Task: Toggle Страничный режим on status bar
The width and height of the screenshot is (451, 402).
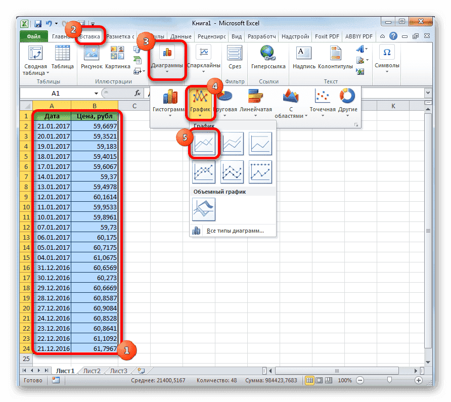Action: 328,380
